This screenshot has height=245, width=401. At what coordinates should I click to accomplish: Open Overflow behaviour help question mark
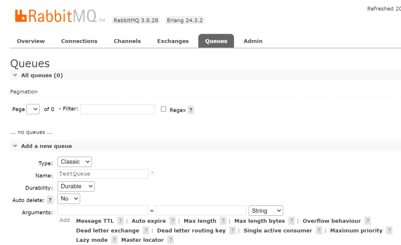(368, 221)
